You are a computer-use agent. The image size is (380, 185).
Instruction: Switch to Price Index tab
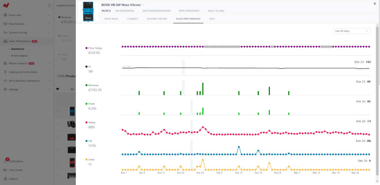click(111, 19)
